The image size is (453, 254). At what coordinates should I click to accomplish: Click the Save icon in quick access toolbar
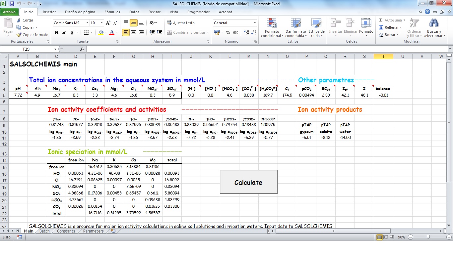pyautogui.click(x=12, y=4)
